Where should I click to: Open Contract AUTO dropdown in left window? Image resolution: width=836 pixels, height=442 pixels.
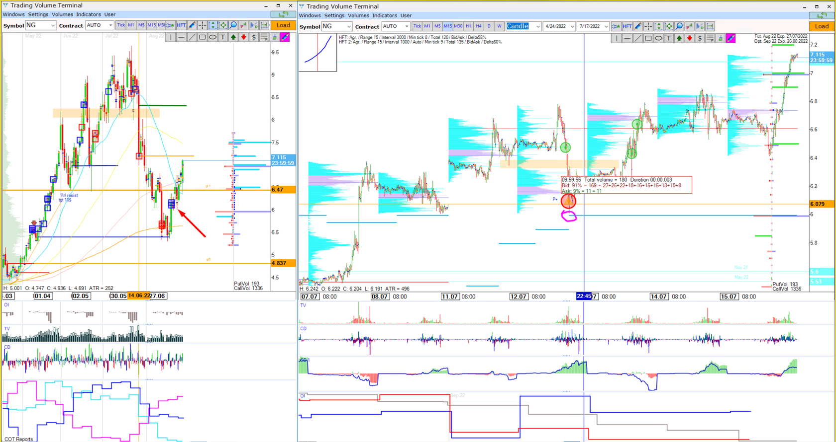point(100,25)
